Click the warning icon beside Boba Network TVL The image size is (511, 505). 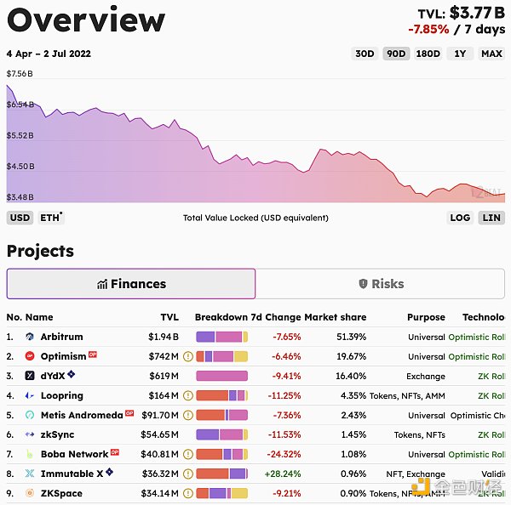tap(187, 454)
